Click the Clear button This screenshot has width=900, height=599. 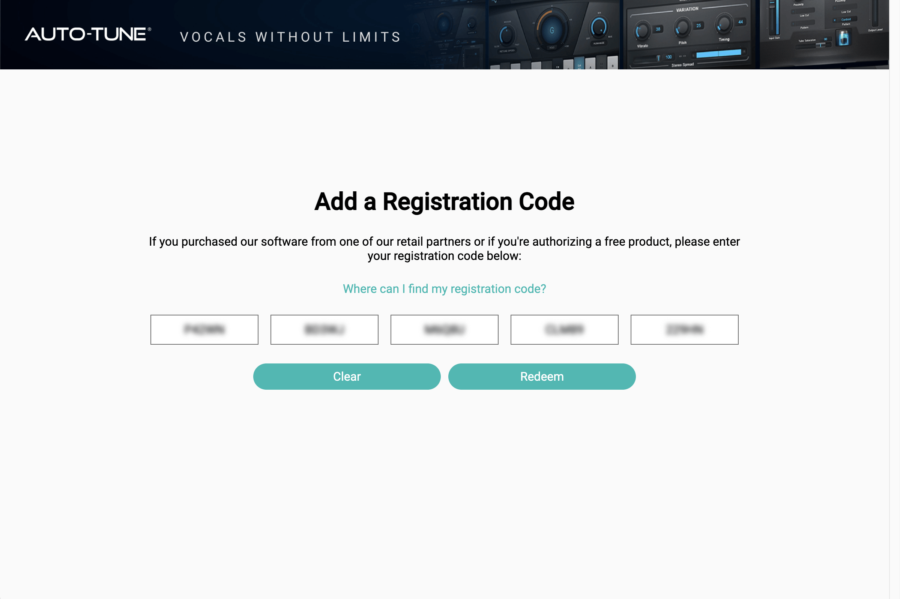pyautogui.click(x=347, y=376)
